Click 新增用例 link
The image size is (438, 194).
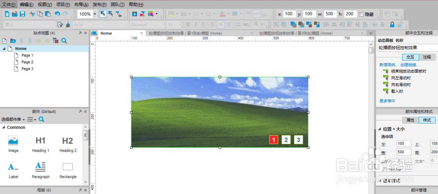pos(389,65)
